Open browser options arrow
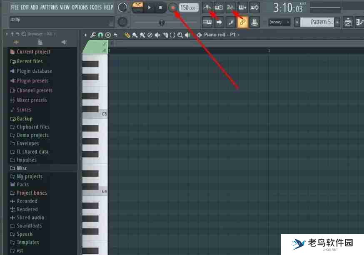This screenshot has width=364, height=255. click(7, 34)
